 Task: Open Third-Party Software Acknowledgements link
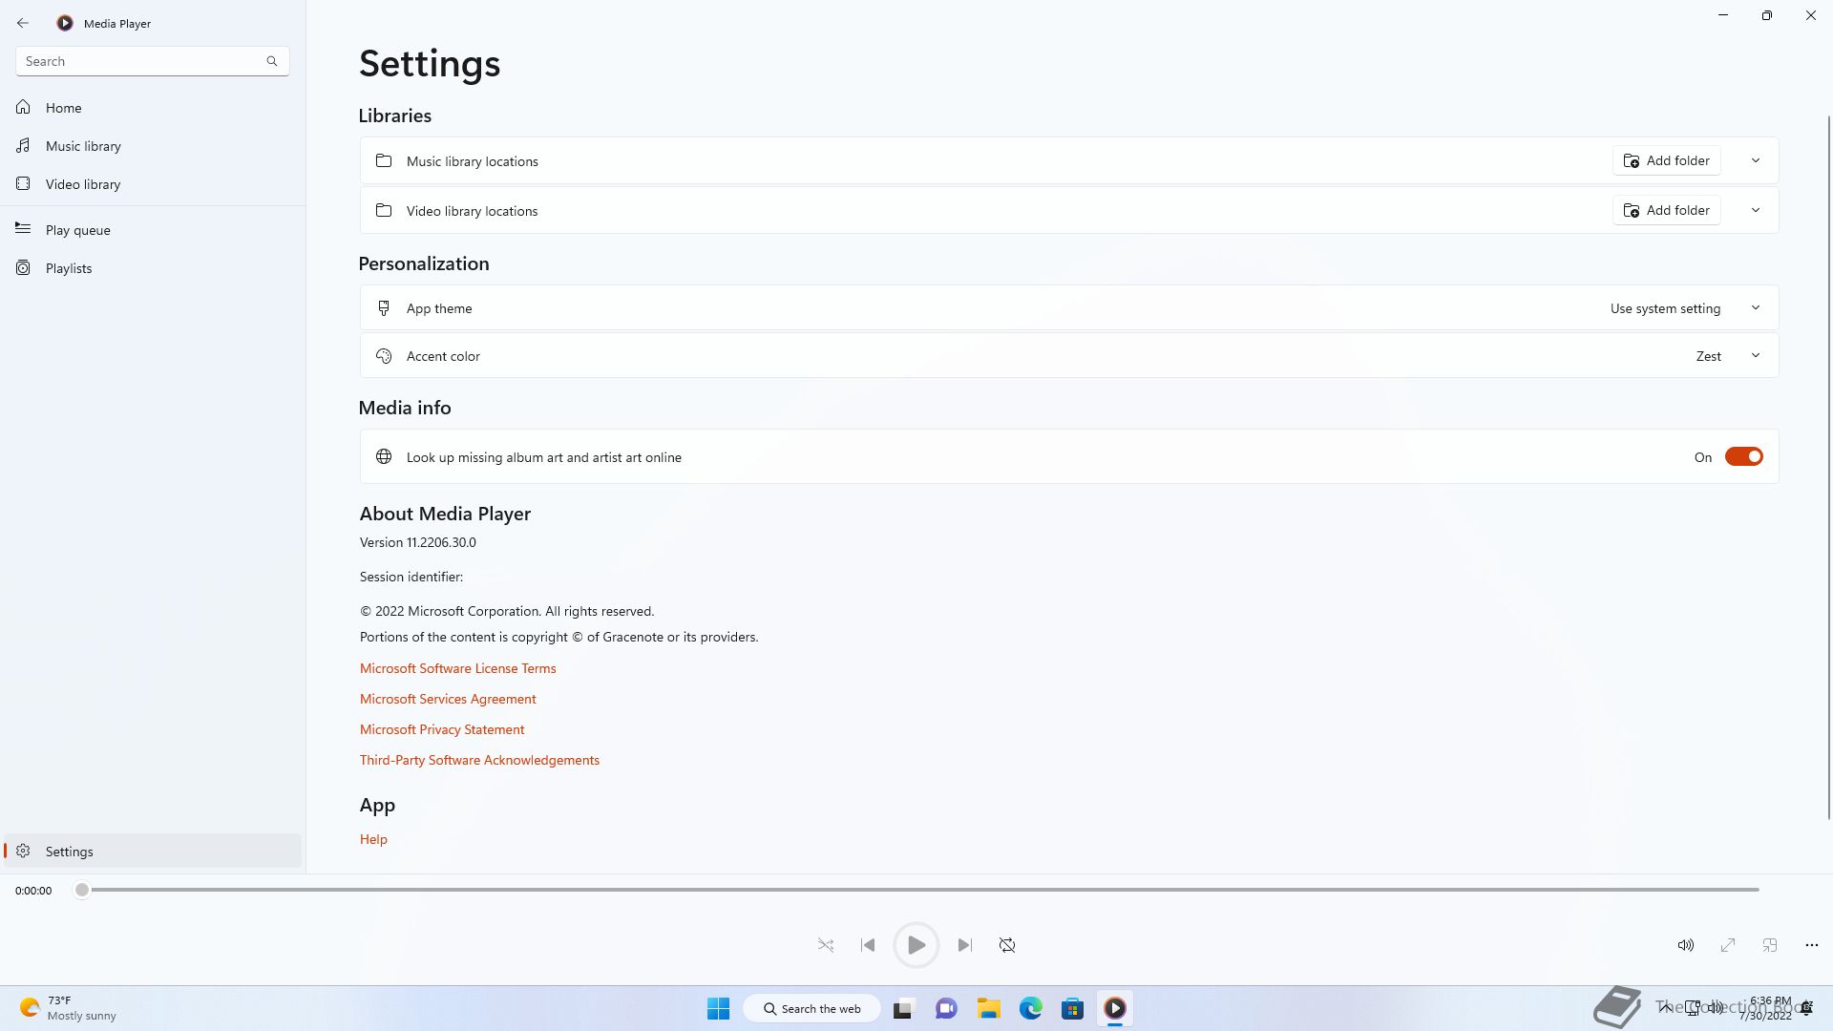479,760
